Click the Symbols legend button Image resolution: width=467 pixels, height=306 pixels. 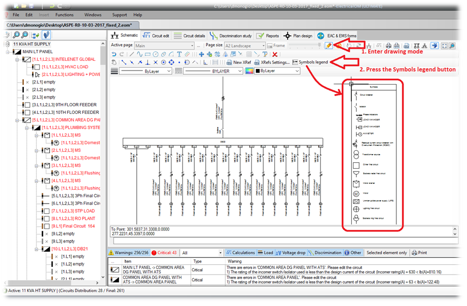click(310, 62)
